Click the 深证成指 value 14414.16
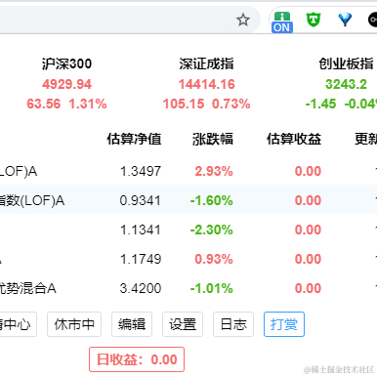 click(x=206, y=84)
